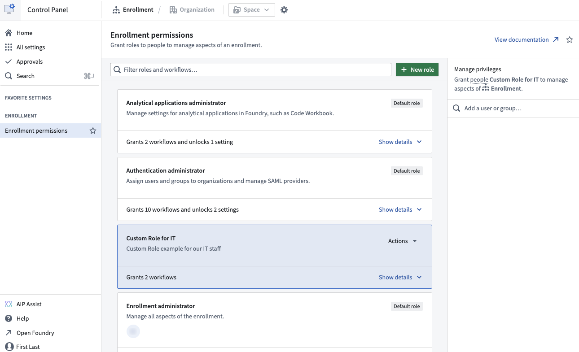Click the Help icon

(8, 318)
